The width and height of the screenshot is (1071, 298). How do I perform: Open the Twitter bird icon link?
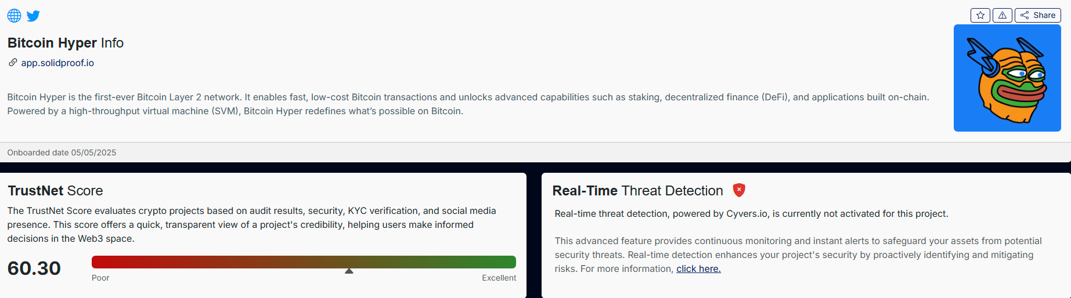(33, 16)
